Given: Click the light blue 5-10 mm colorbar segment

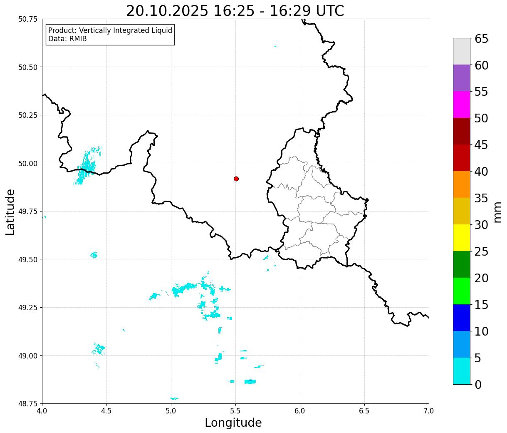Looking at the screenshot, I should (462, 344).
